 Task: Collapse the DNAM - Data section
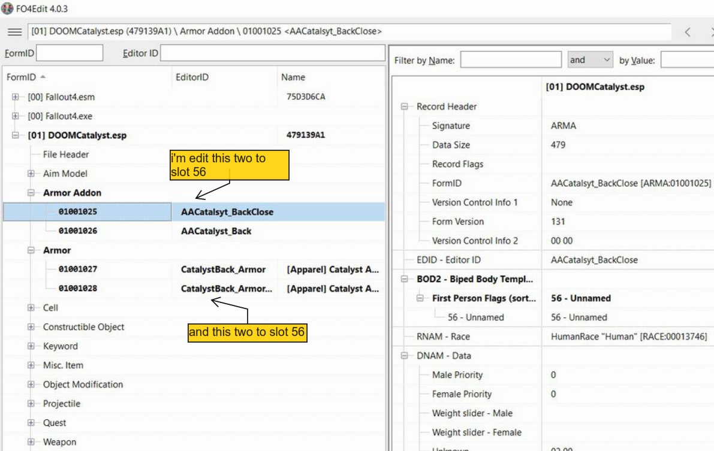pos(404,355)
